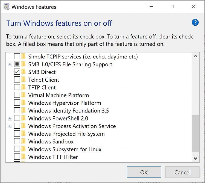Select the Windows Projected File System item
This screenshot has height=183, width=205.
pos(66,134)
